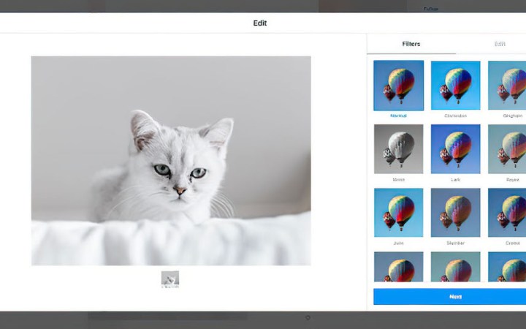Apply the black-and-white Moon filter
Viewport: 526px width, 329px height.
point(399,149)
